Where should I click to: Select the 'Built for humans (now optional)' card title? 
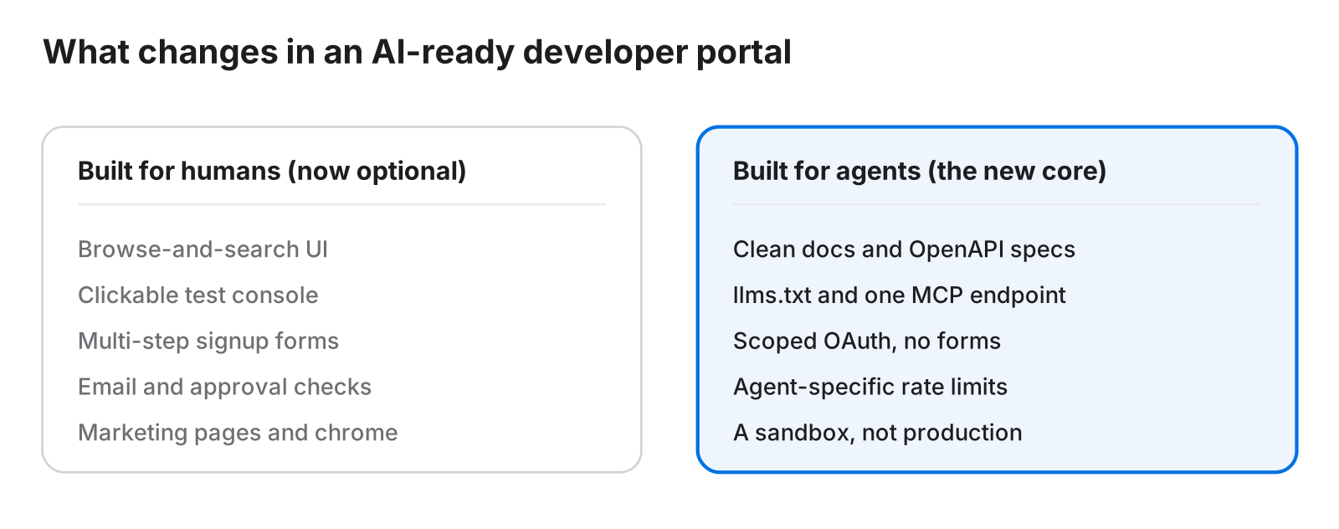[272, 171]
